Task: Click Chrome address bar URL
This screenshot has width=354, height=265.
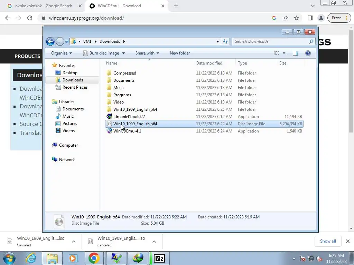Action: coord(86,18)
